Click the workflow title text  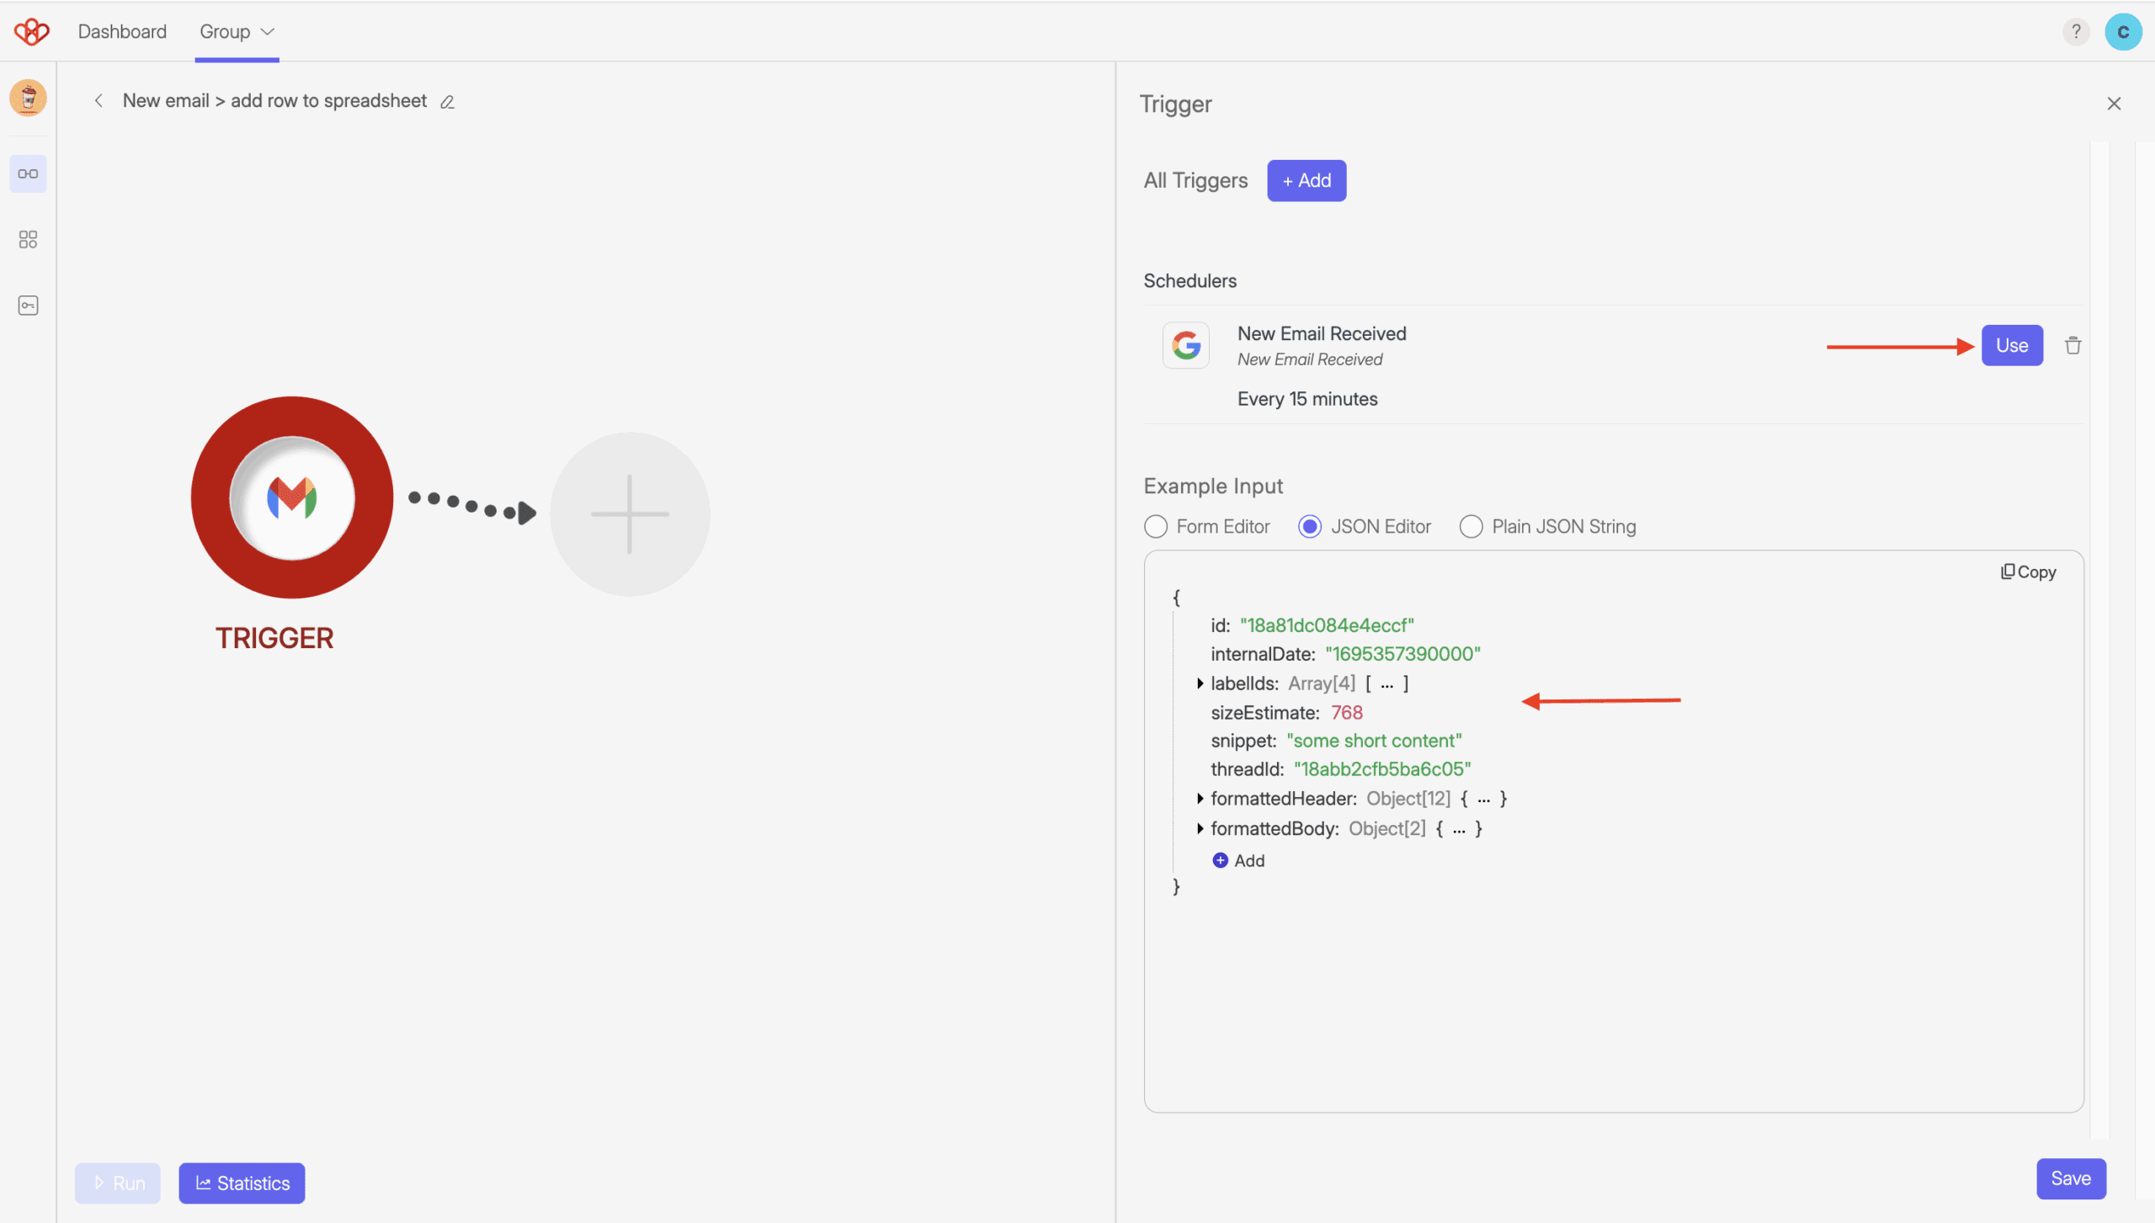click(x=274, y=101)
